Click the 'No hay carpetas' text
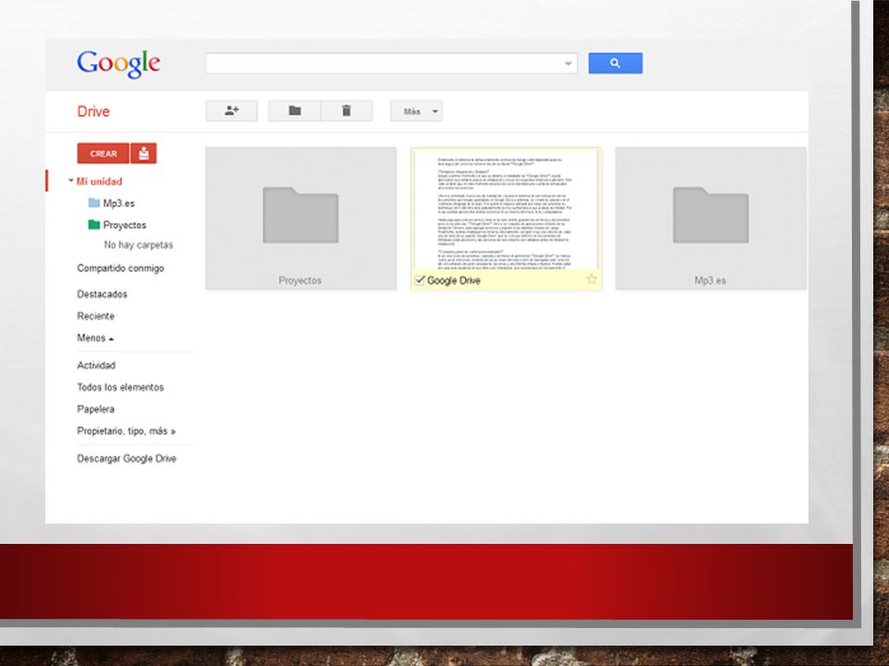 pos(138,245)
